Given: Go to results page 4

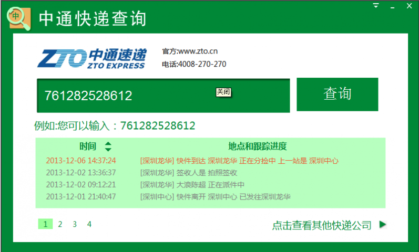Looking at the screenshot, I should 89,224.
